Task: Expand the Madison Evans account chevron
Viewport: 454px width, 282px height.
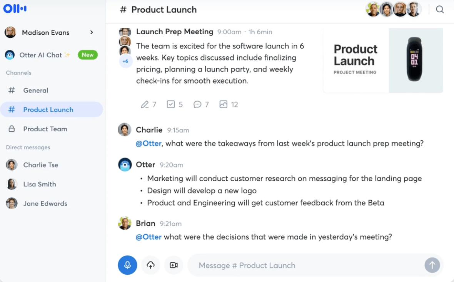Action: tap(92, 32)
